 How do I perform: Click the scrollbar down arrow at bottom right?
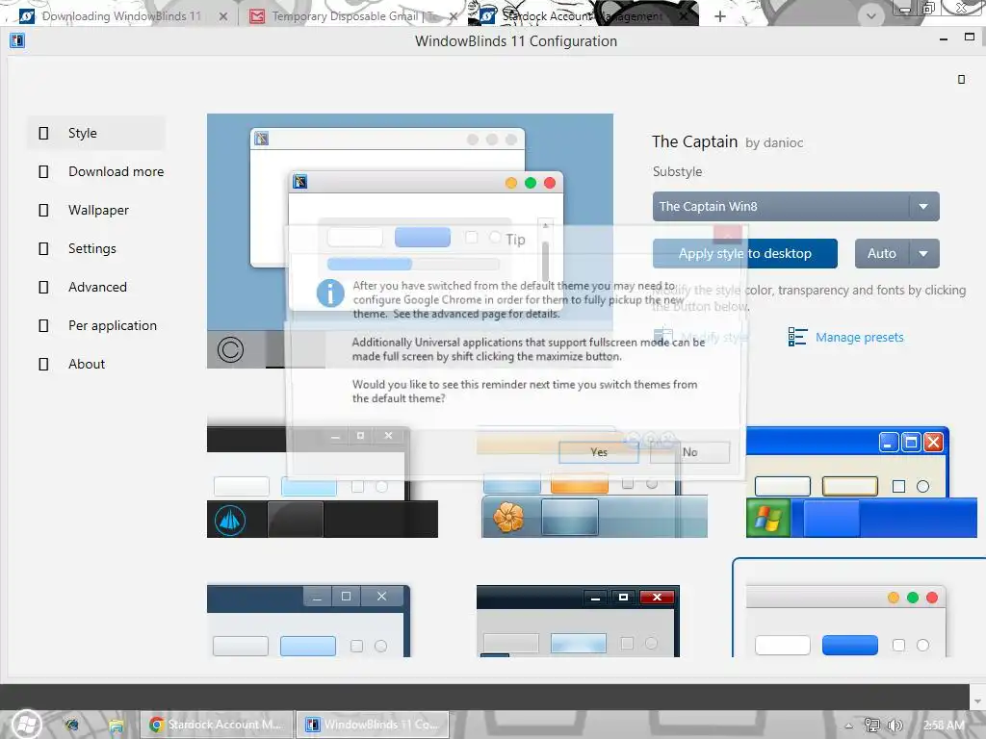click(x=977, y=701)
